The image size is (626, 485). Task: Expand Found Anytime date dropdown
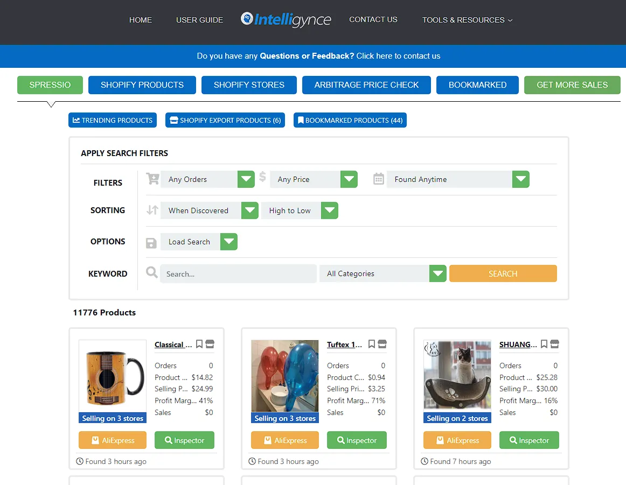point(458,179)
